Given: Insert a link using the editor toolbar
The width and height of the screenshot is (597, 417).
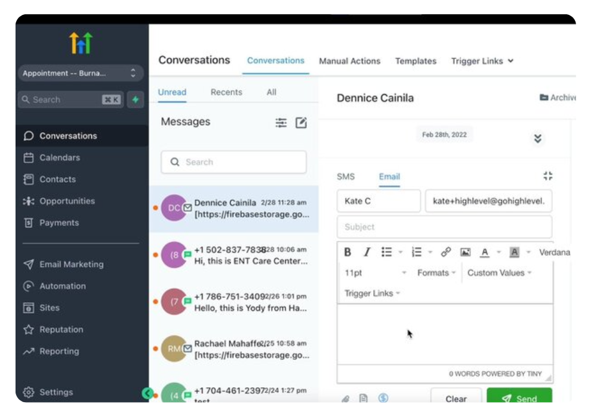Looking at the screenshot, I should (445, 252).
